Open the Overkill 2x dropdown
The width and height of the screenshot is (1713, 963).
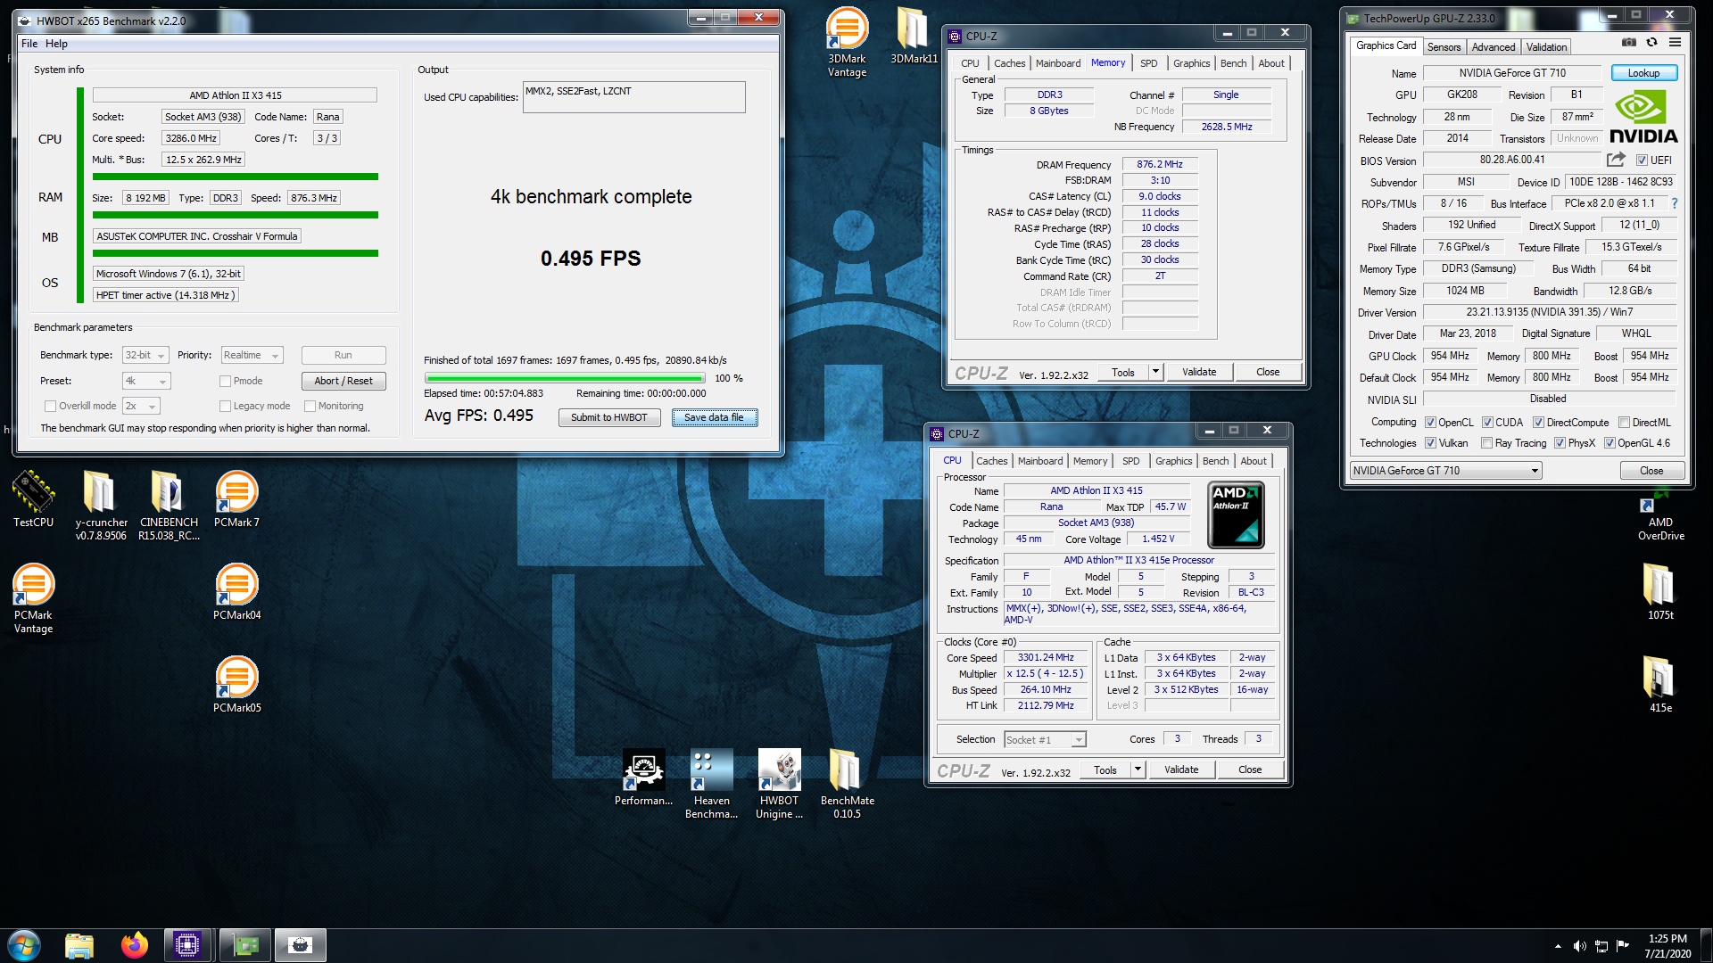(141, 406)
